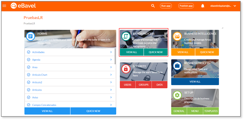This screenshot has width=244, height=120.
Task: Click Batch Process QUICK NEW button
Action: (156, 52)
